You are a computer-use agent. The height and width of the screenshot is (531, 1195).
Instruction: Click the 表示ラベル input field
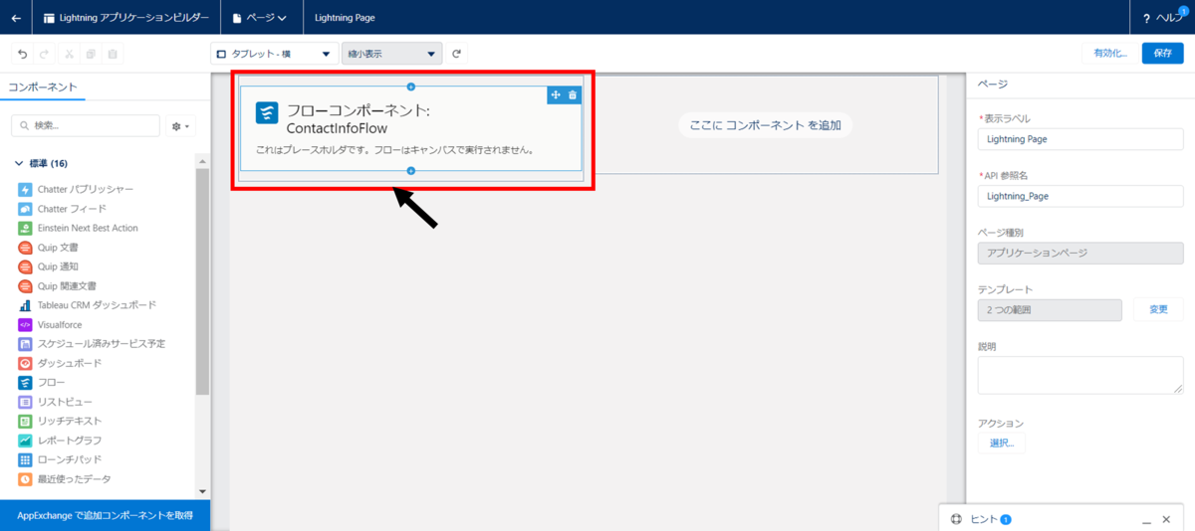(x=1080, y=139)
